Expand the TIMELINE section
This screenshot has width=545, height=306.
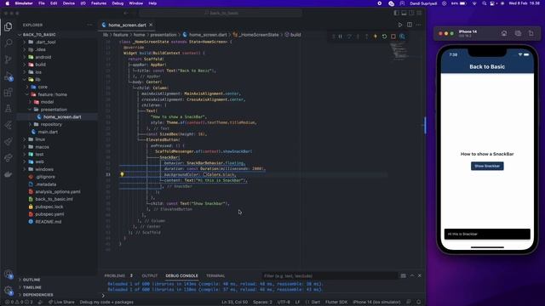[32, 287]
